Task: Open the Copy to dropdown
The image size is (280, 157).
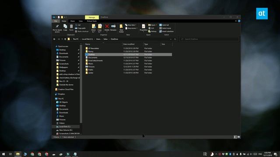Action: coord(100,28)
